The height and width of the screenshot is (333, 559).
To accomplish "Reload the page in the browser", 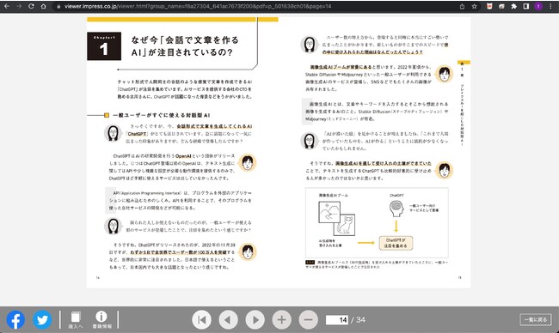I will (31, 6).
